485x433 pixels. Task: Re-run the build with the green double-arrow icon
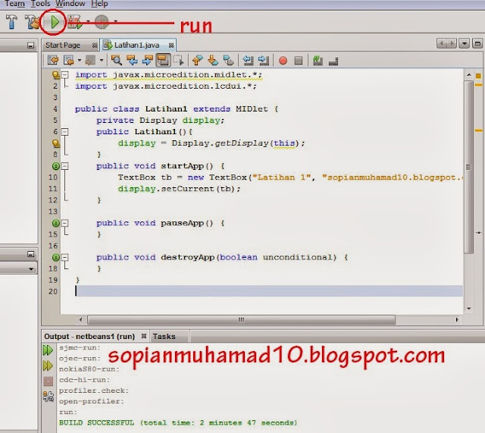(48, 350)
